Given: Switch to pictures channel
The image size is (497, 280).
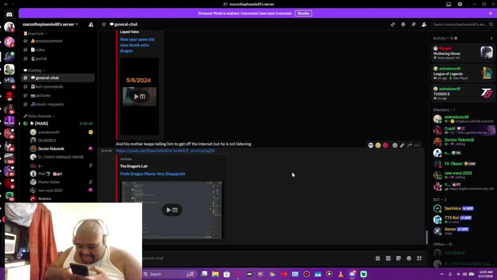Looking at the screenshot, I should click(x=58, y=96).
